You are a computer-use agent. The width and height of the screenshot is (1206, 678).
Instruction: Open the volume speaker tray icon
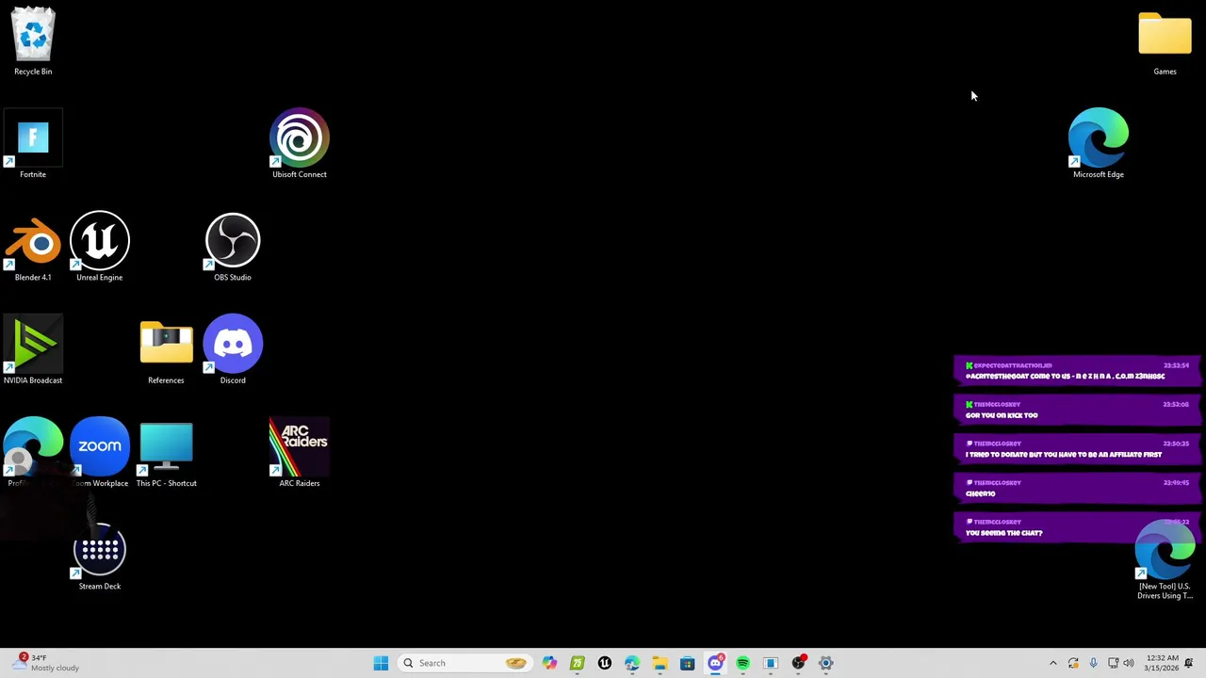[1129, 663]
